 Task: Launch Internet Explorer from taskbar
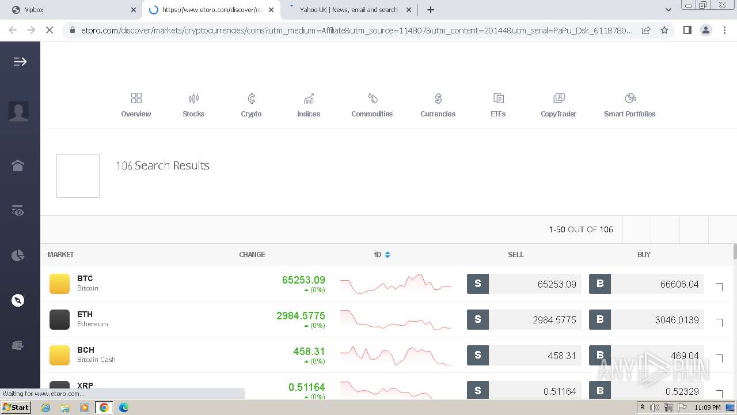pos(46,408)
